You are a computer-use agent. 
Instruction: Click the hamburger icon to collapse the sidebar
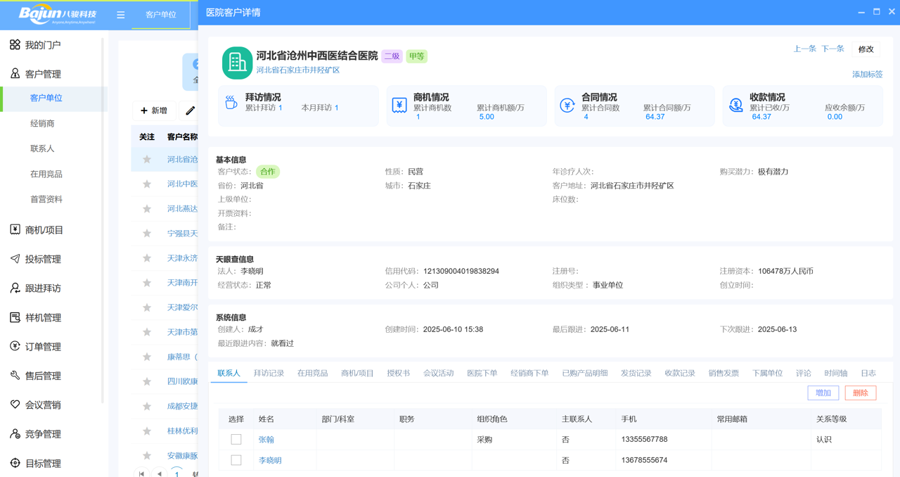click(x=120, y=14)
